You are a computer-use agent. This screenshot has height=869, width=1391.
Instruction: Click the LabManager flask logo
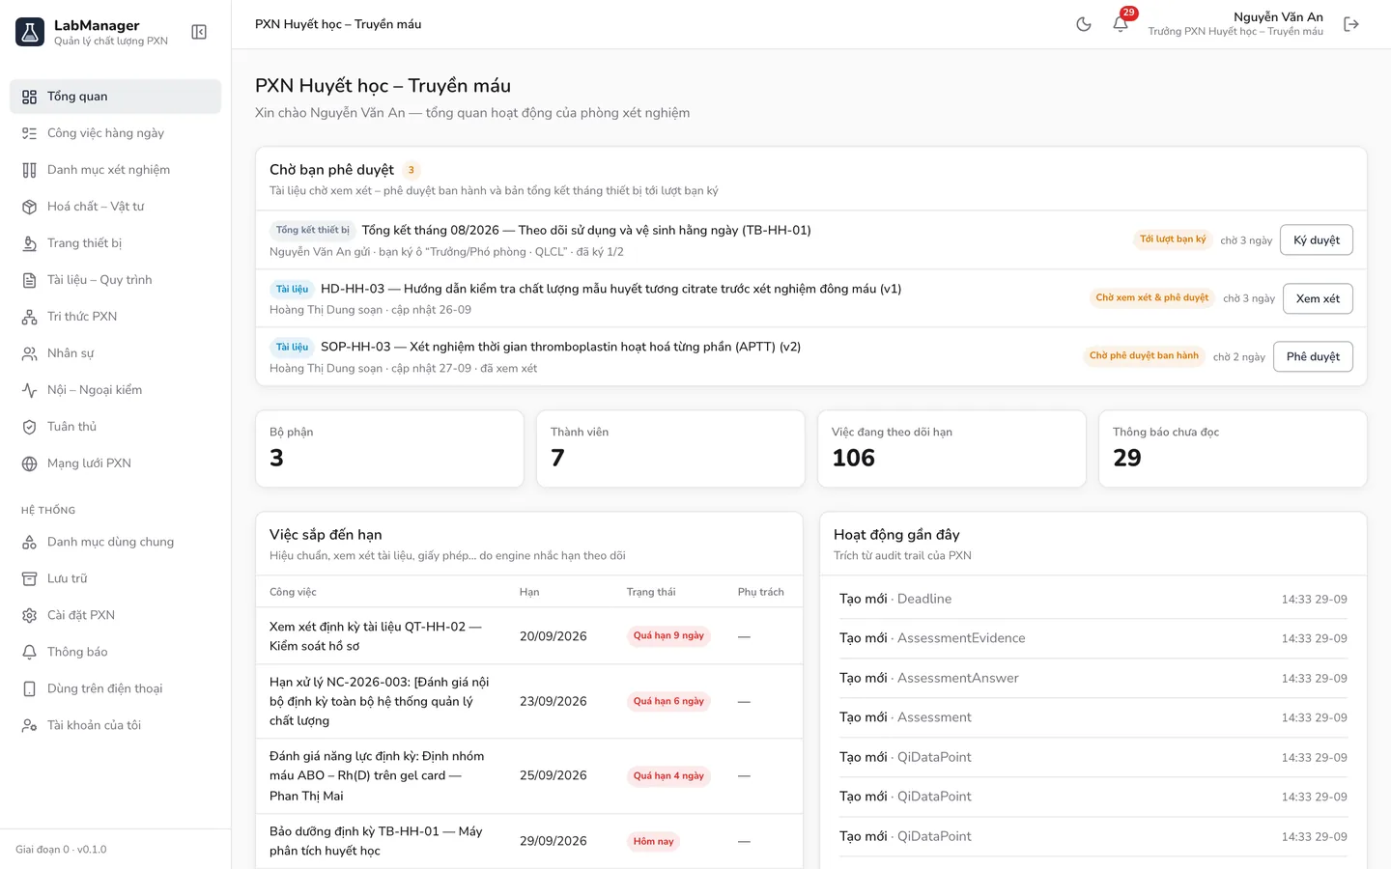[30, 32]
